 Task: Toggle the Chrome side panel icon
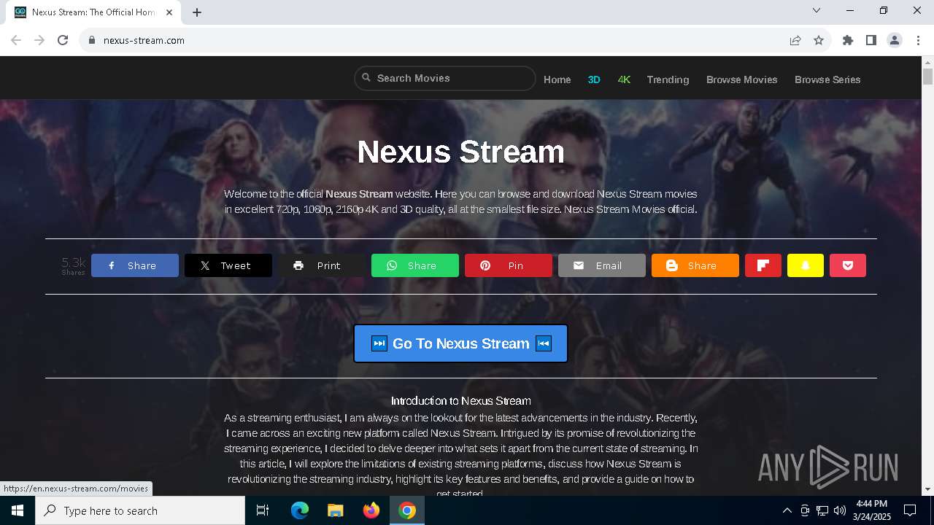tap(871, 40)
